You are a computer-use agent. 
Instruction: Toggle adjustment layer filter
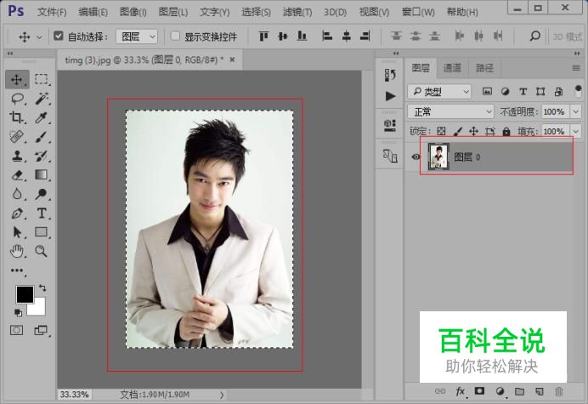pos(505,91)
